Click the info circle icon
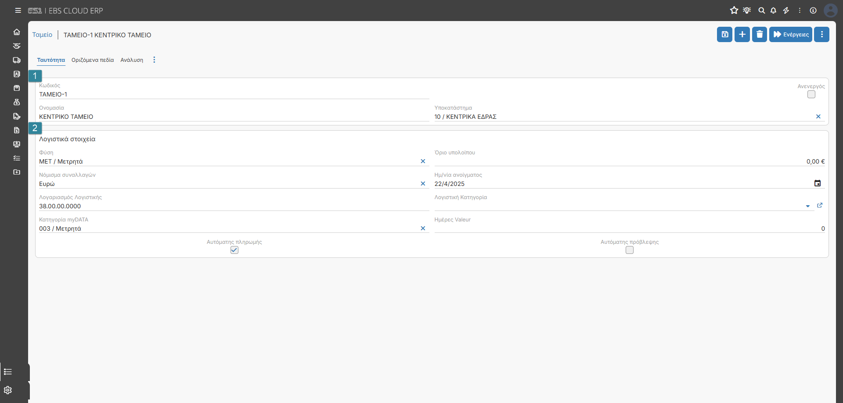 [x=813, y=11]
